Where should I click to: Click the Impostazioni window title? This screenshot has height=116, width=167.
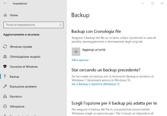point(20,4)
